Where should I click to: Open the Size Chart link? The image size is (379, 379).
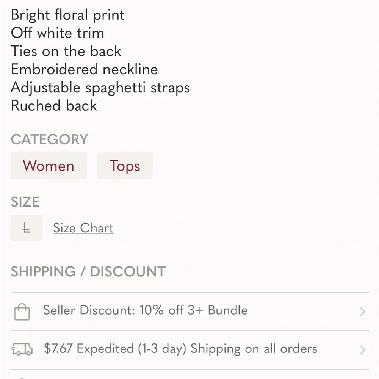point(83,228)
